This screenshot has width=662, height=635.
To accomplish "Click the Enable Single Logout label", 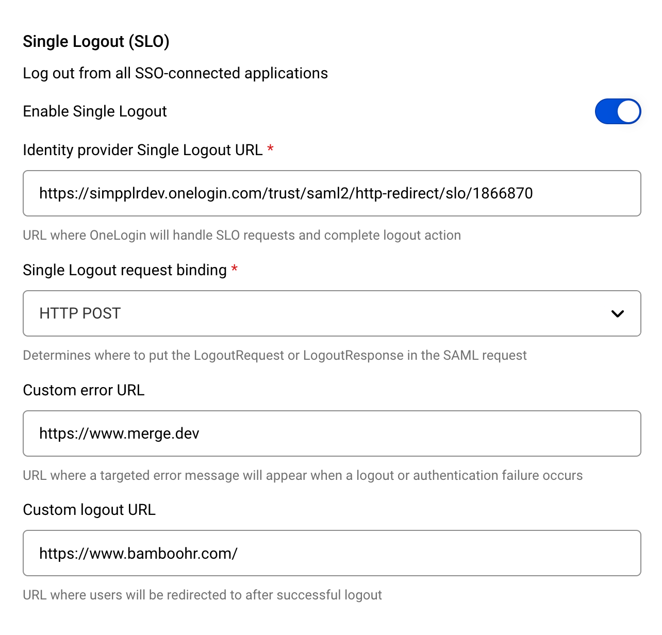I will coord(95,111).
